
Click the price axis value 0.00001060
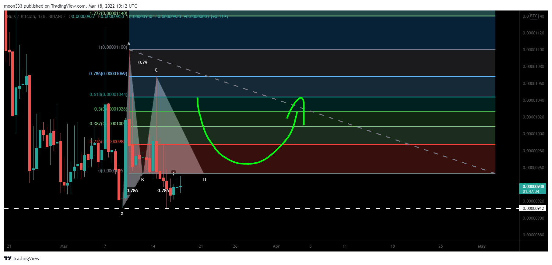coord(533,83)
